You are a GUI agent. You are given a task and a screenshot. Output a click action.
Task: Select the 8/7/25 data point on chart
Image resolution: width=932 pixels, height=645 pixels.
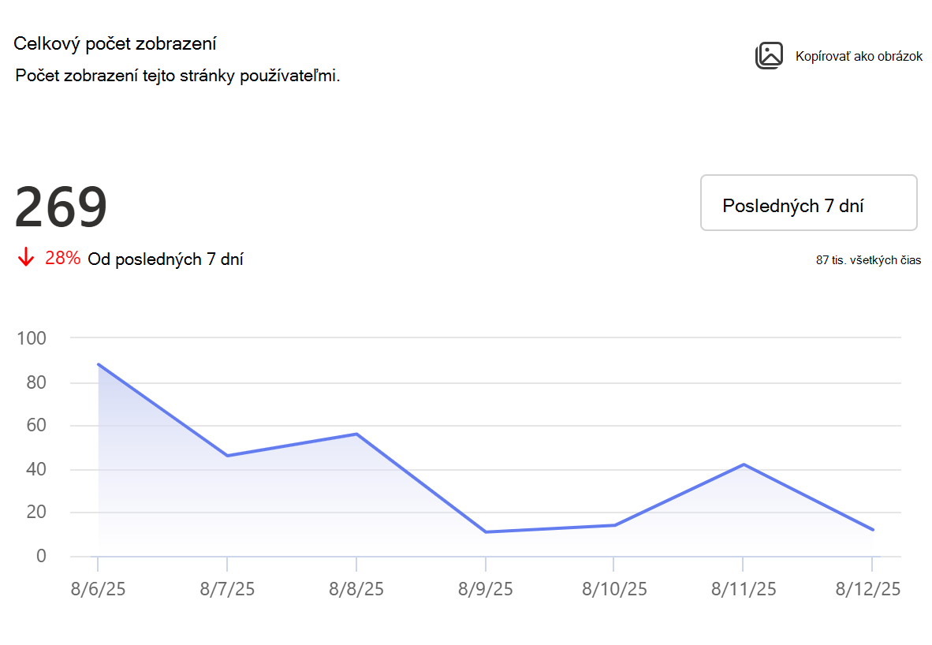[x=227, y=456]
